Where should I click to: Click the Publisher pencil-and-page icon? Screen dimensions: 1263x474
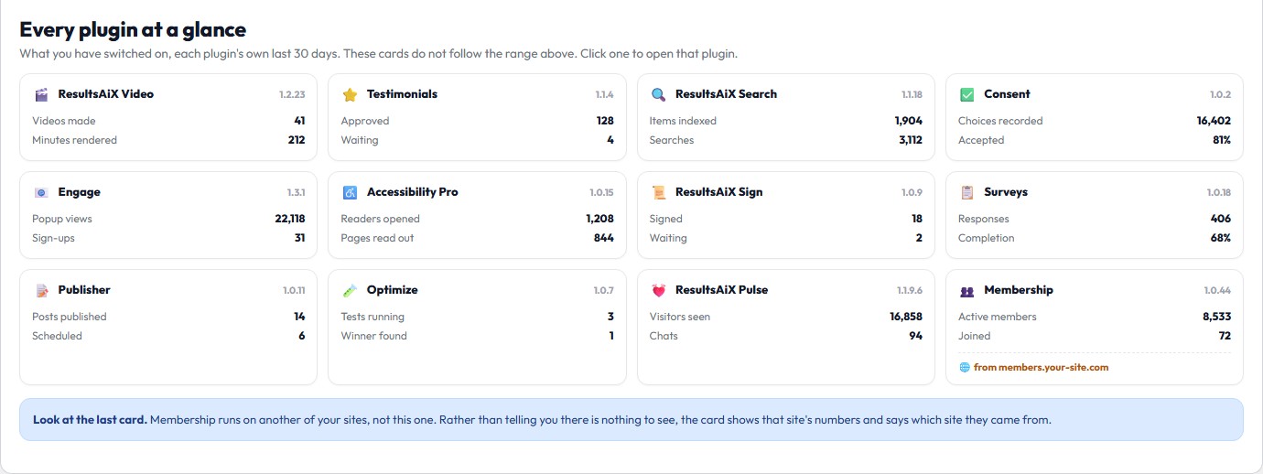[41, 290]
